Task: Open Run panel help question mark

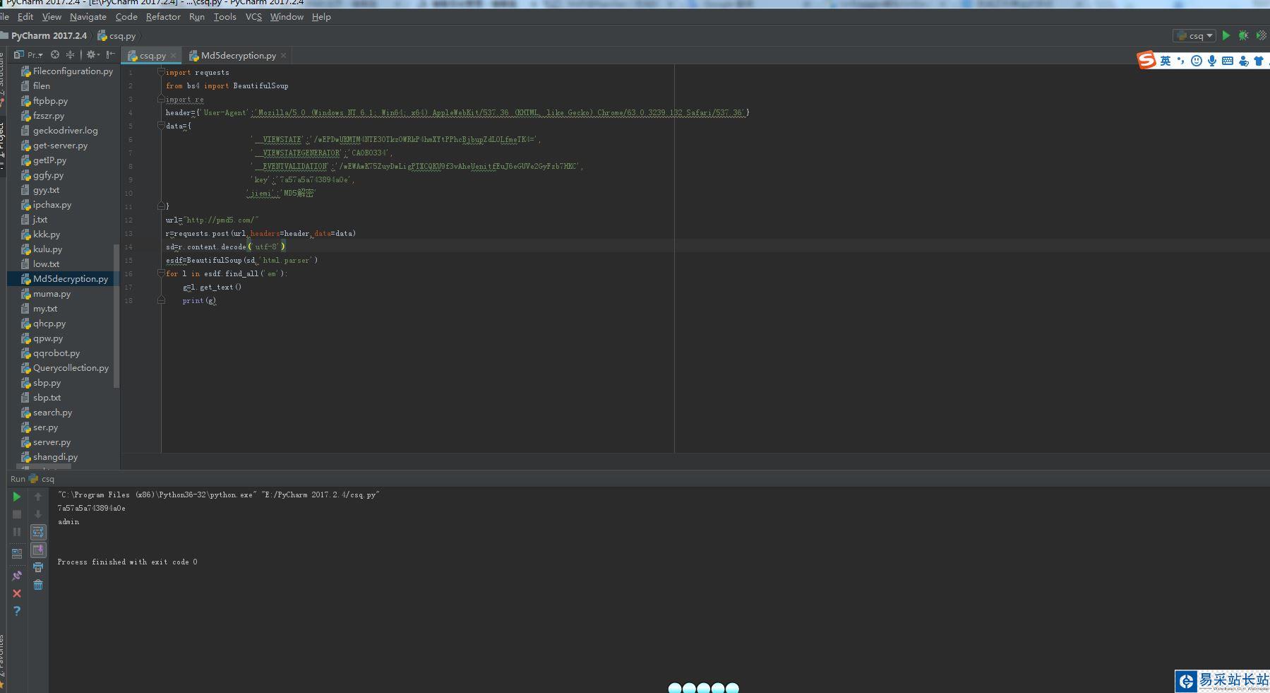Action: tap(17, 611)
